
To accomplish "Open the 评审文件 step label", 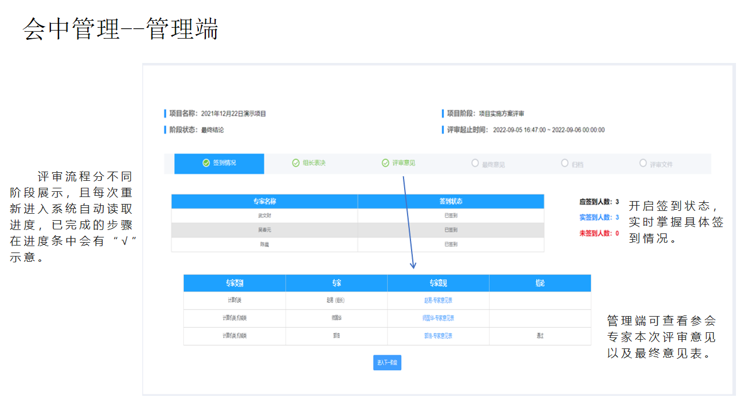I will pyautogui.click(x=661, y=165).
